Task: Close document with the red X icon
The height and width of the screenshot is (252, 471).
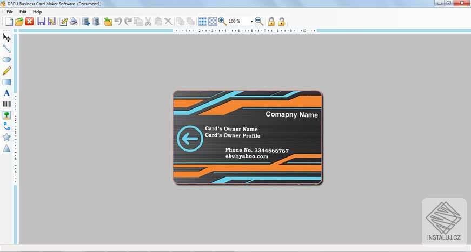Action: pos(29,22)
